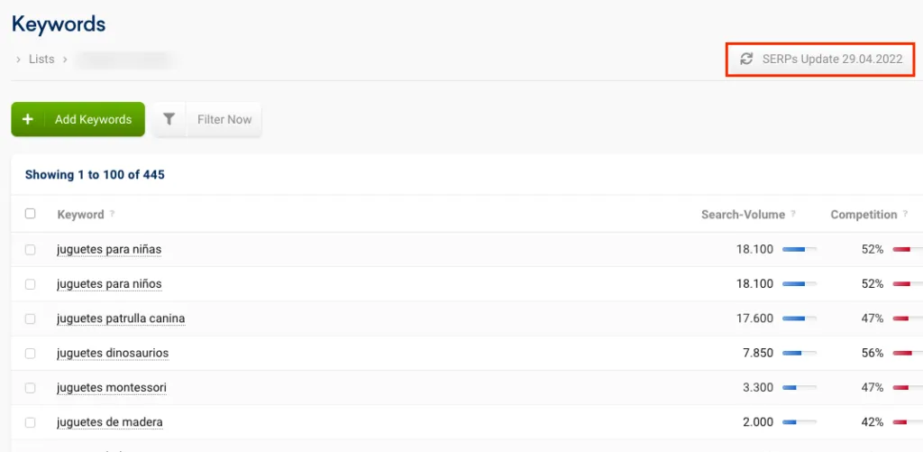923x452 pixels.
Task: Toggle the select-all checkbox in the table header
Action: point(30,213)
